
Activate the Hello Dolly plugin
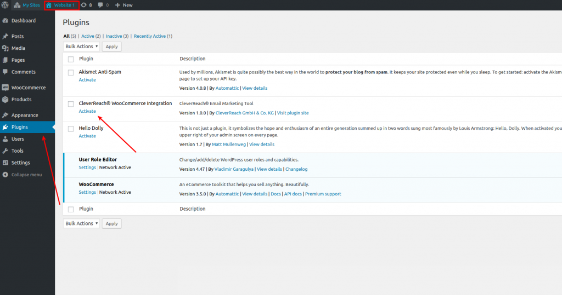coord(87,136)
